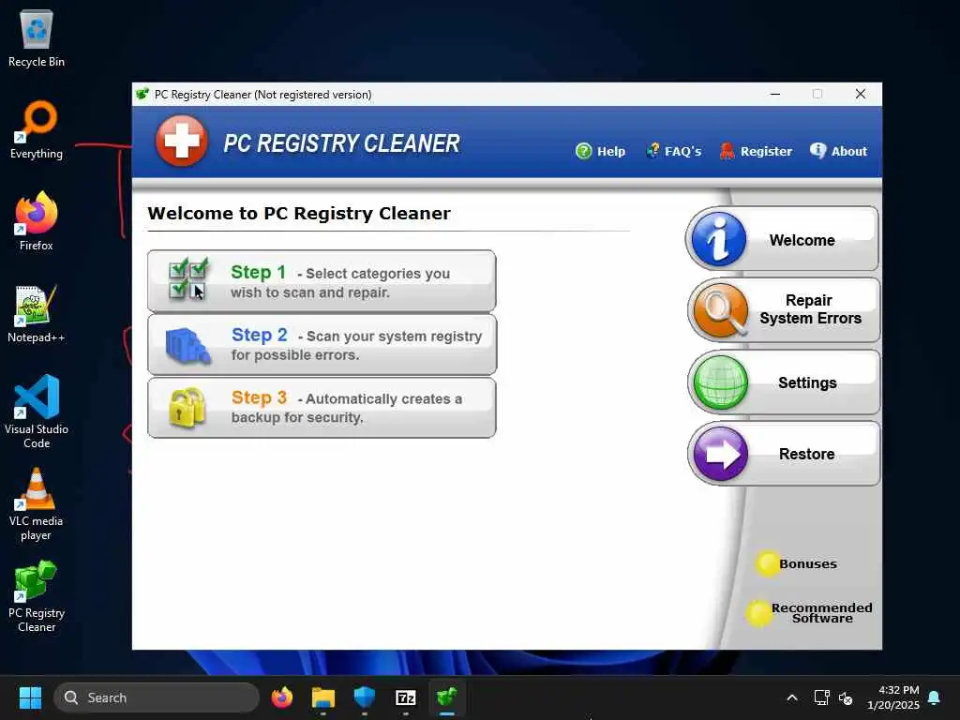Open the Recommended Software link
Viewport: 960px width, 720px height.
click(821, 613)
